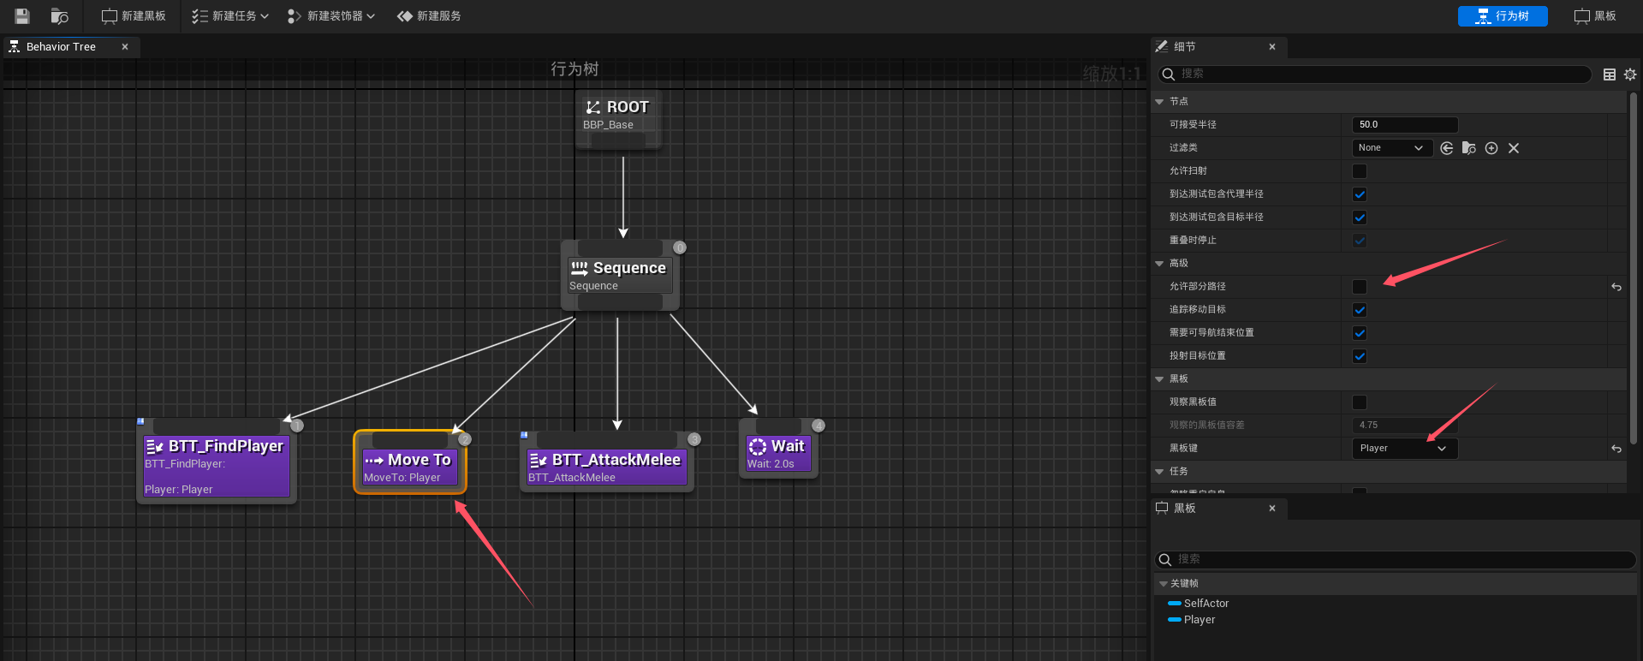Click the browse-to-asset folder icon in the top toolbar
1643x661 pixels.
(59, 16)
